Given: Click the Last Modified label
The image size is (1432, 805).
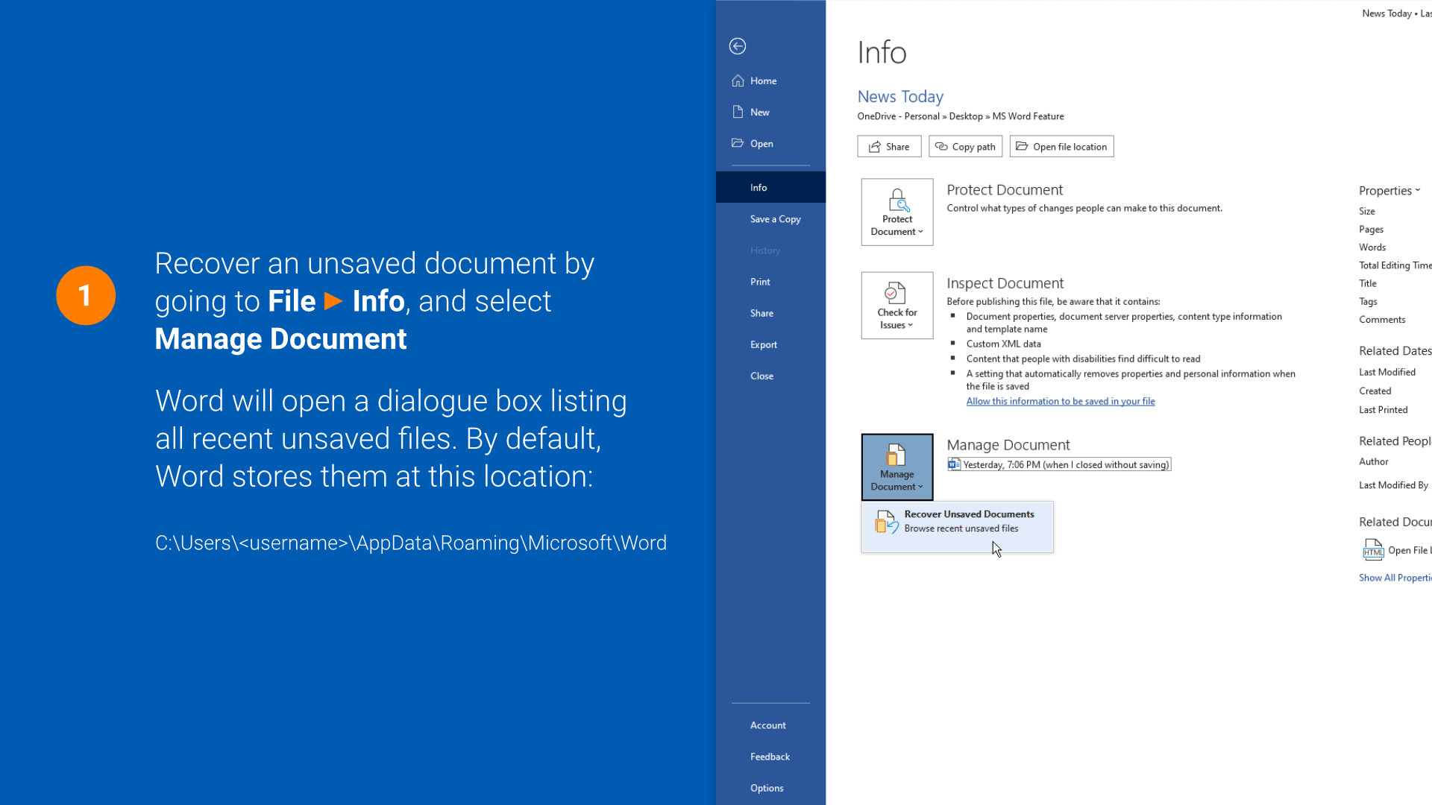Looking at the screenshot, I should (x=1387, y=372).
